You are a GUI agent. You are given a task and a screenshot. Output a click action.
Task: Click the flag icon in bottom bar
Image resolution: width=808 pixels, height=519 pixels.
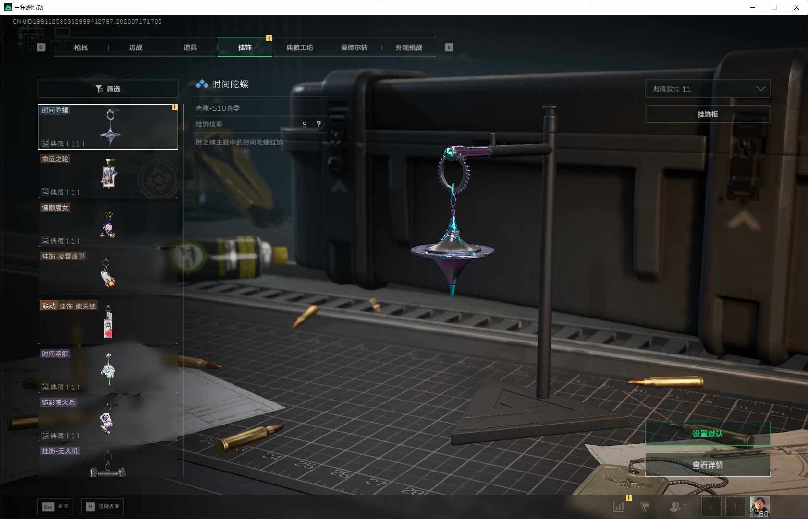(x=645, y=507)
